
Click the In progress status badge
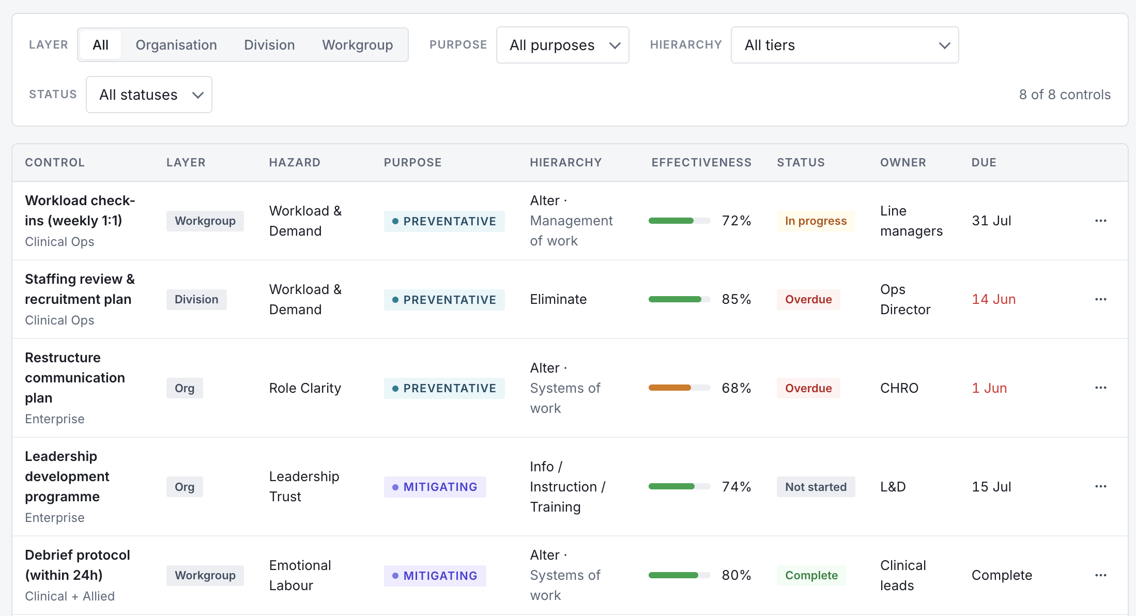[816, 221]
